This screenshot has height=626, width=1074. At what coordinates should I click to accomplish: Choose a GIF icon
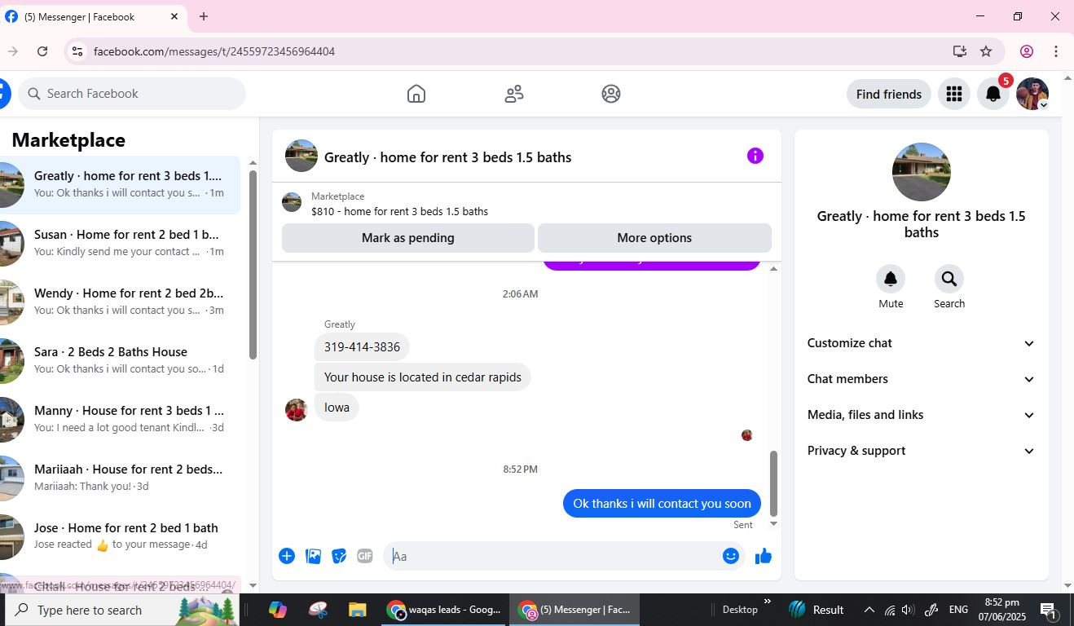[x=365, y=556]
